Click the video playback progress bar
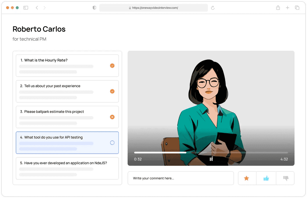The width and height of the screenshot is (307, 198). [x=211, y=152]
